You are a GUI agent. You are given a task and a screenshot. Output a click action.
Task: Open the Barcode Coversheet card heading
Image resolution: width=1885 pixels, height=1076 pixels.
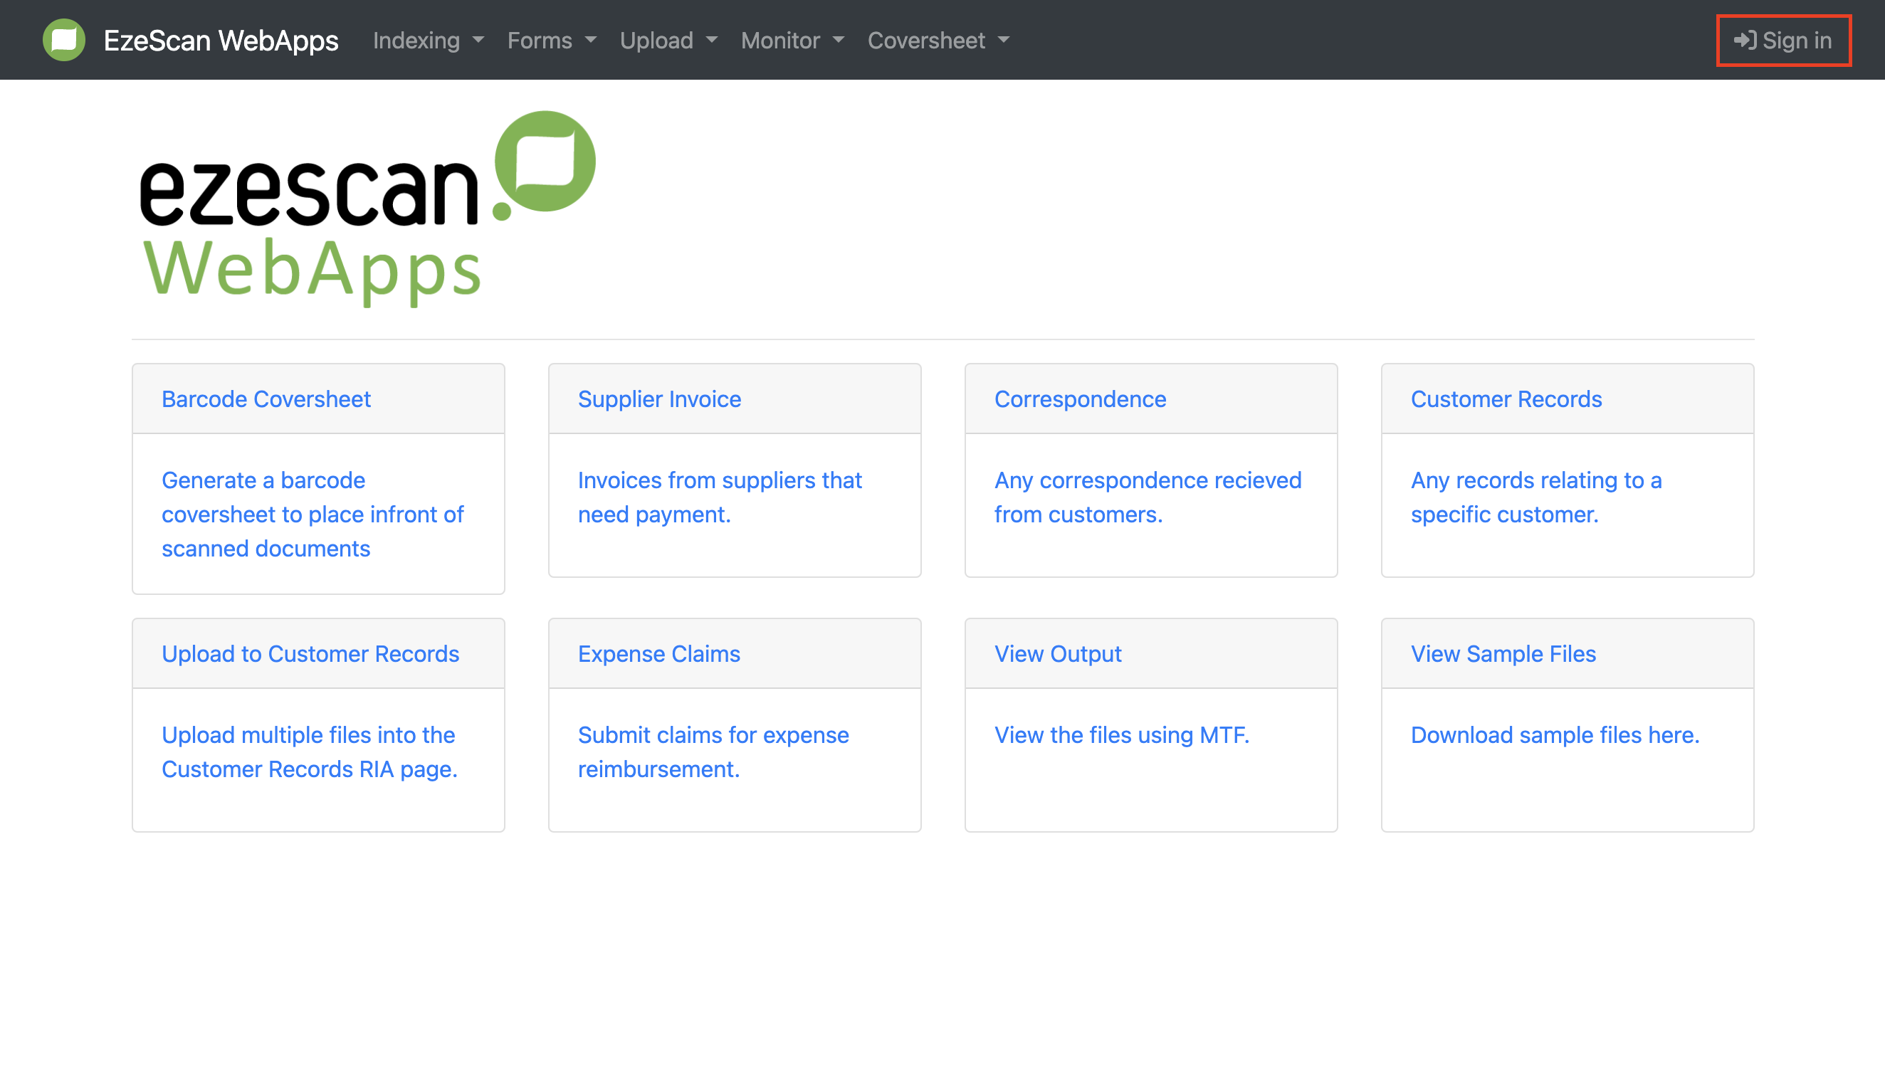pos(266,399)
